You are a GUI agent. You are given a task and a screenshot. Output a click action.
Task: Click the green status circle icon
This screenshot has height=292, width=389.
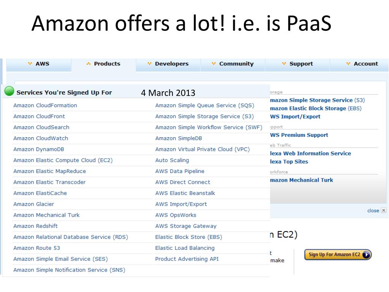click(x=9, y=91)
